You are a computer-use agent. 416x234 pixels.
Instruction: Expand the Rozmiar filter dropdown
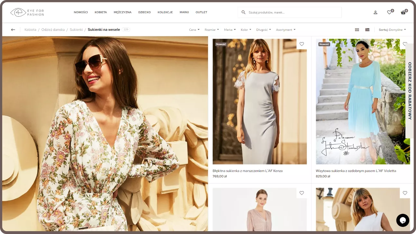pyautogui.click(x=212, y=30)
